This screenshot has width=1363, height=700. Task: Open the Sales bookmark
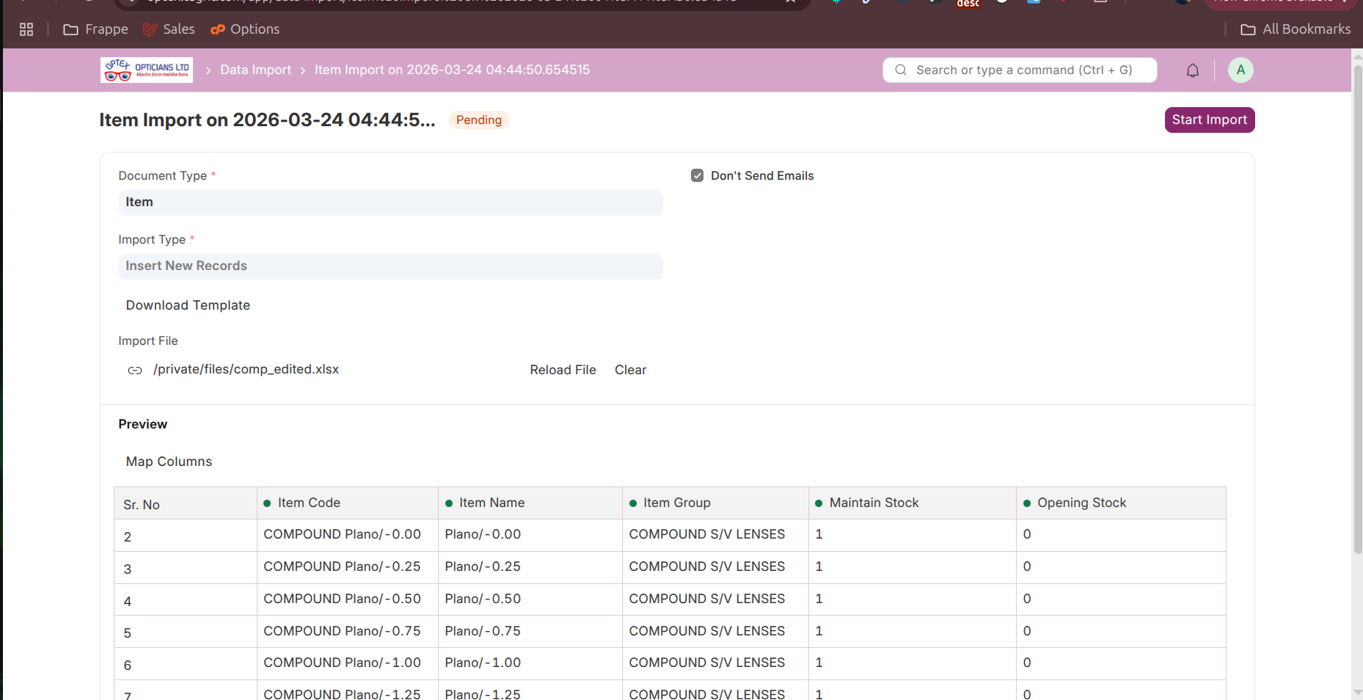coord(169,29)
